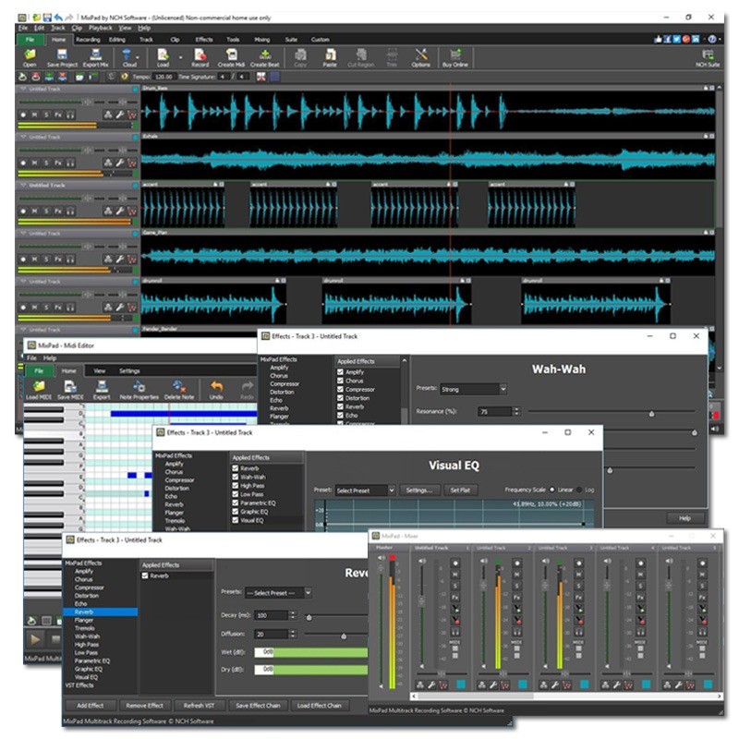Open the Visual EQ Select Preset dropdown
The image size is (739, 739).
coord(365,491)
